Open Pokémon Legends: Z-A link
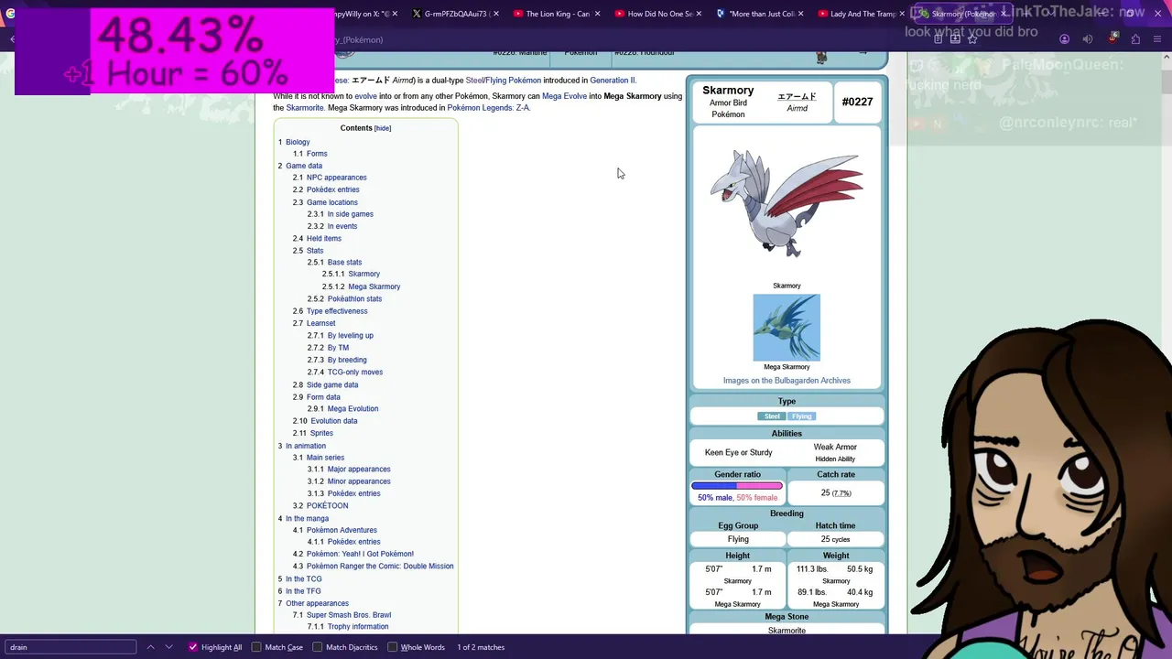1172x659 pixels. pos(488,108)
